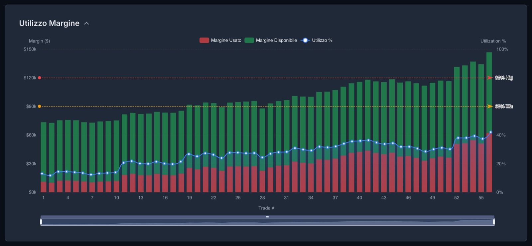Screen dimensions: 532x246
Task: Click the orange dot at $90k line start
Action: 40,106
